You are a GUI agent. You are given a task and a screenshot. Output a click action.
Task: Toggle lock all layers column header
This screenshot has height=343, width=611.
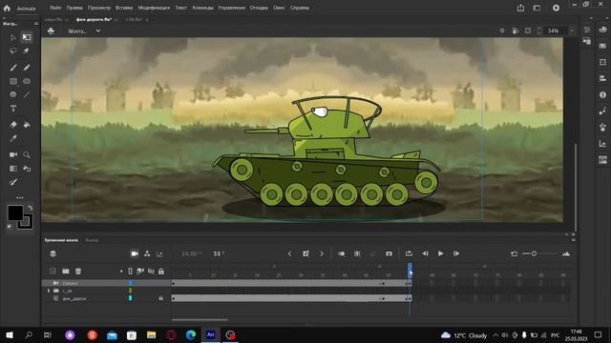click(161, 271)
